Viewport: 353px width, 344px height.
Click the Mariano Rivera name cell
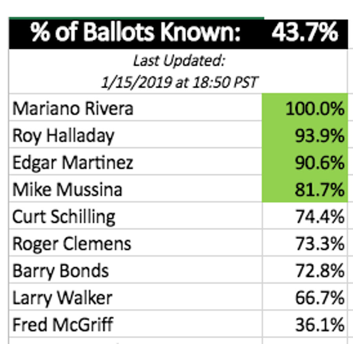pyautogui.click(x=136, y=107)
